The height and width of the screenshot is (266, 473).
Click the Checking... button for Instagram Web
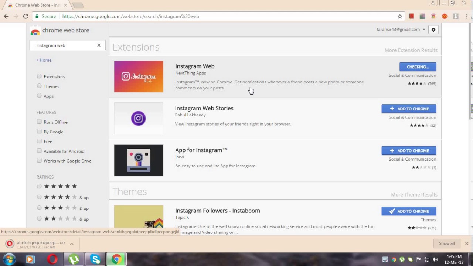pos(418,67)
